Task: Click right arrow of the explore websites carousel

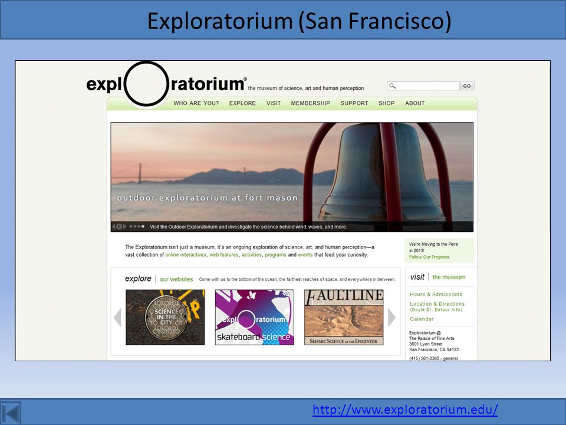Action: coord(391,318)
